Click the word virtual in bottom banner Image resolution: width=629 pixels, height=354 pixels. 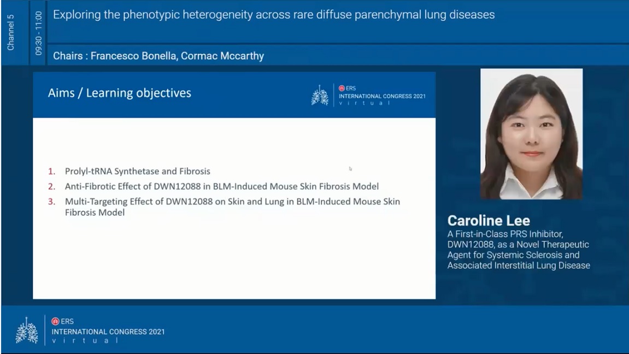[85, 341]
